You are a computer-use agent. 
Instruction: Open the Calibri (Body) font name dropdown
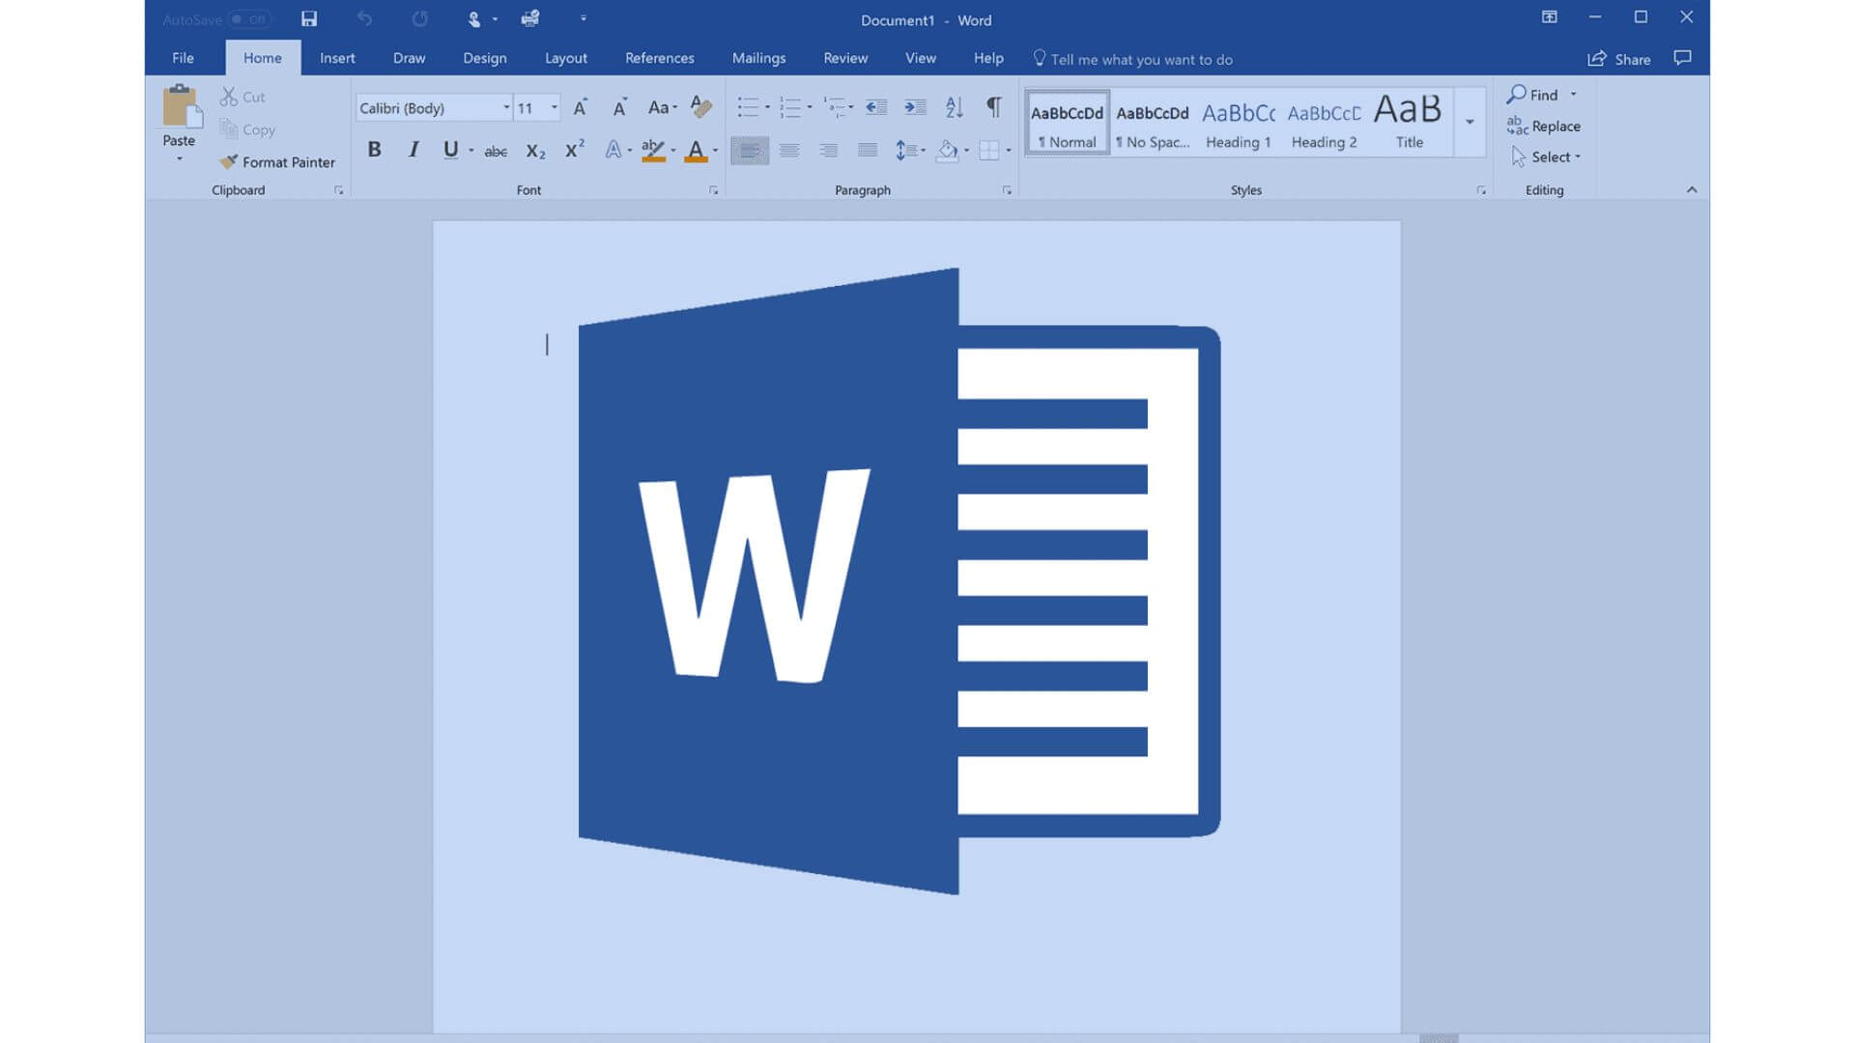[506, 107]
